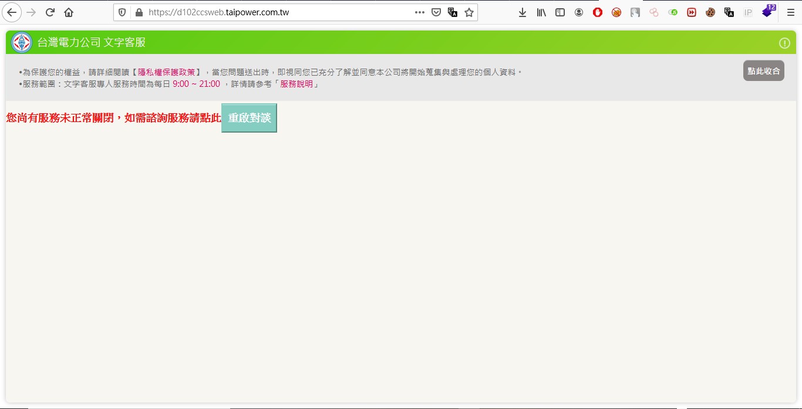Open the red hand adblock extension
This screenshot has height=409, width=802.
click(x=598, y=12)
